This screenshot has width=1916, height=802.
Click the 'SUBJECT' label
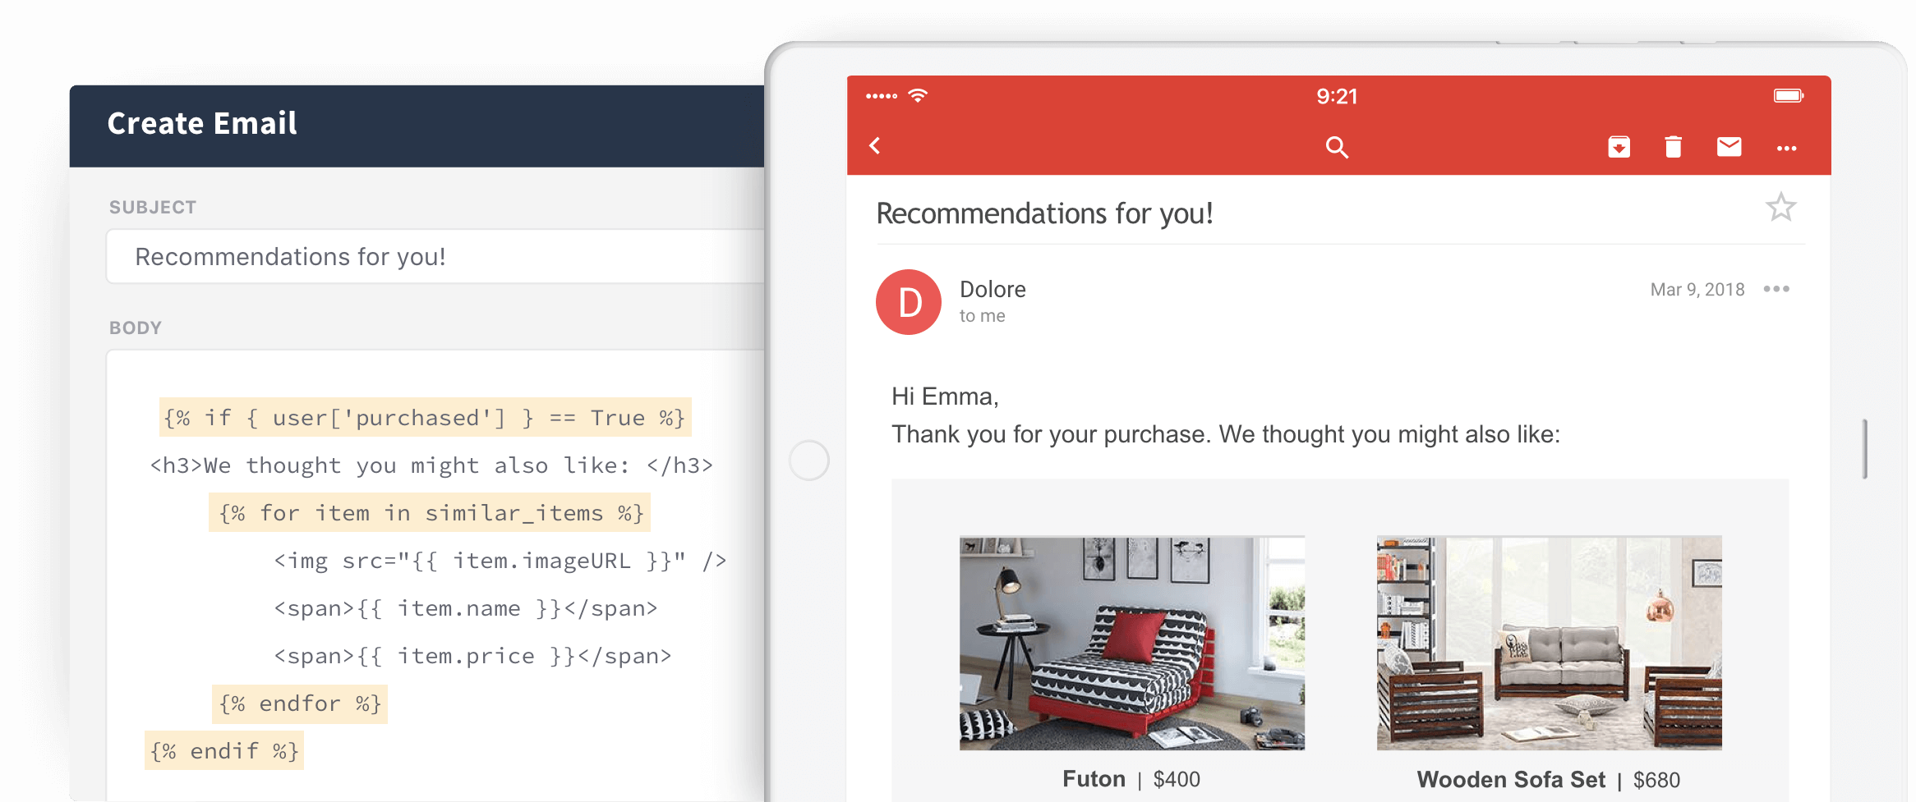[153, 207]
